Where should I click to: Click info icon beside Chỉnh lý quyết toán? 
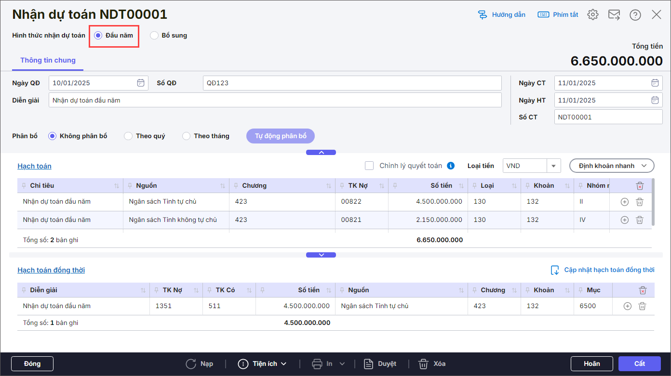pos(451,166)
